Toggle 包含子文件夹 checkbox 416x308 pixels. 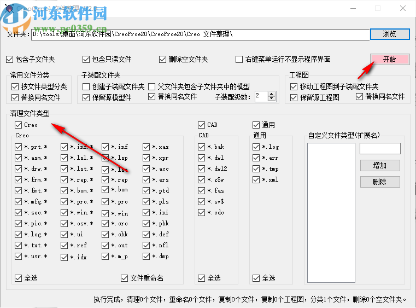click(x=9, y=59)
